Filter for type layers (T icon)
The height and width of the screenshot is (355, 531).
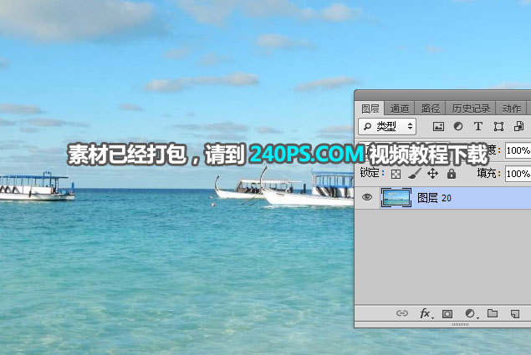point(478,127)
